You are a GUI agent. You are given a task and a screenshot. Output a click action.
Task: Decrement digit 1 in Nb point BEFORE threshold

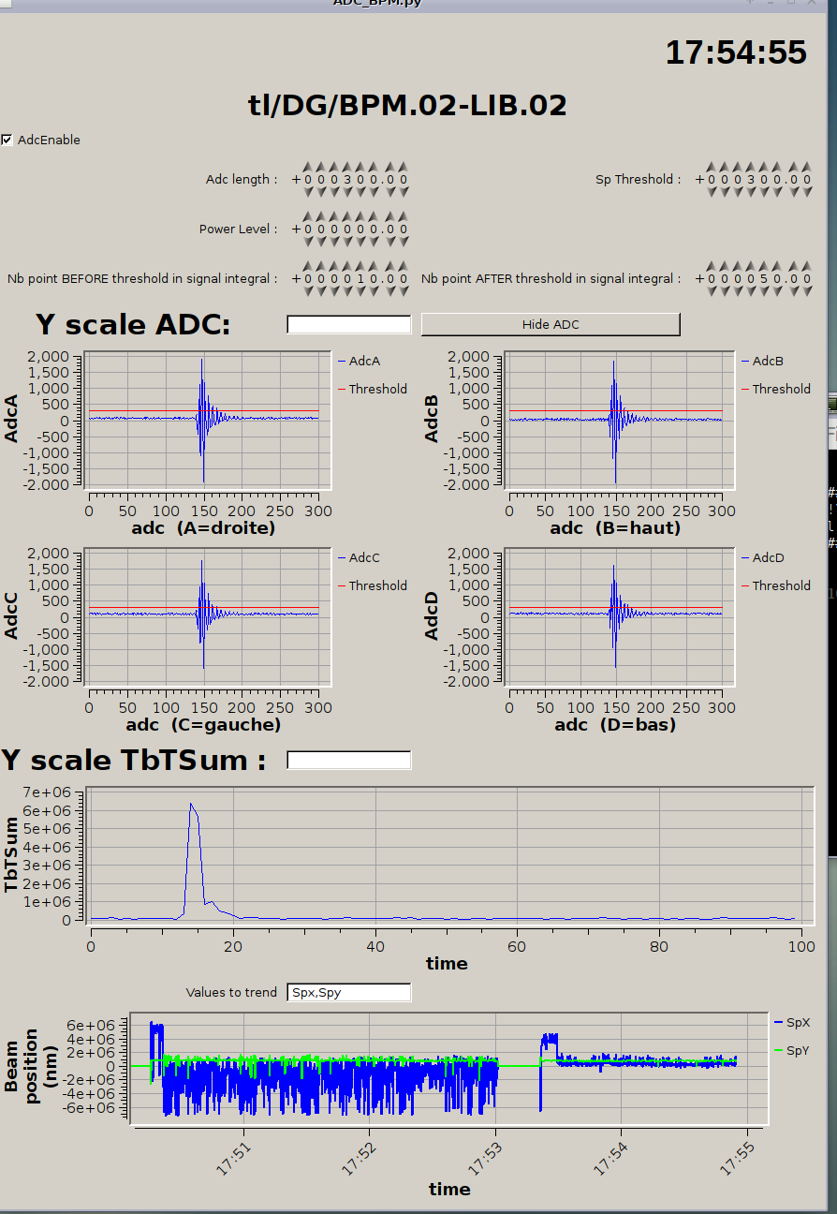pyautogui.click(x=360, y=291)
